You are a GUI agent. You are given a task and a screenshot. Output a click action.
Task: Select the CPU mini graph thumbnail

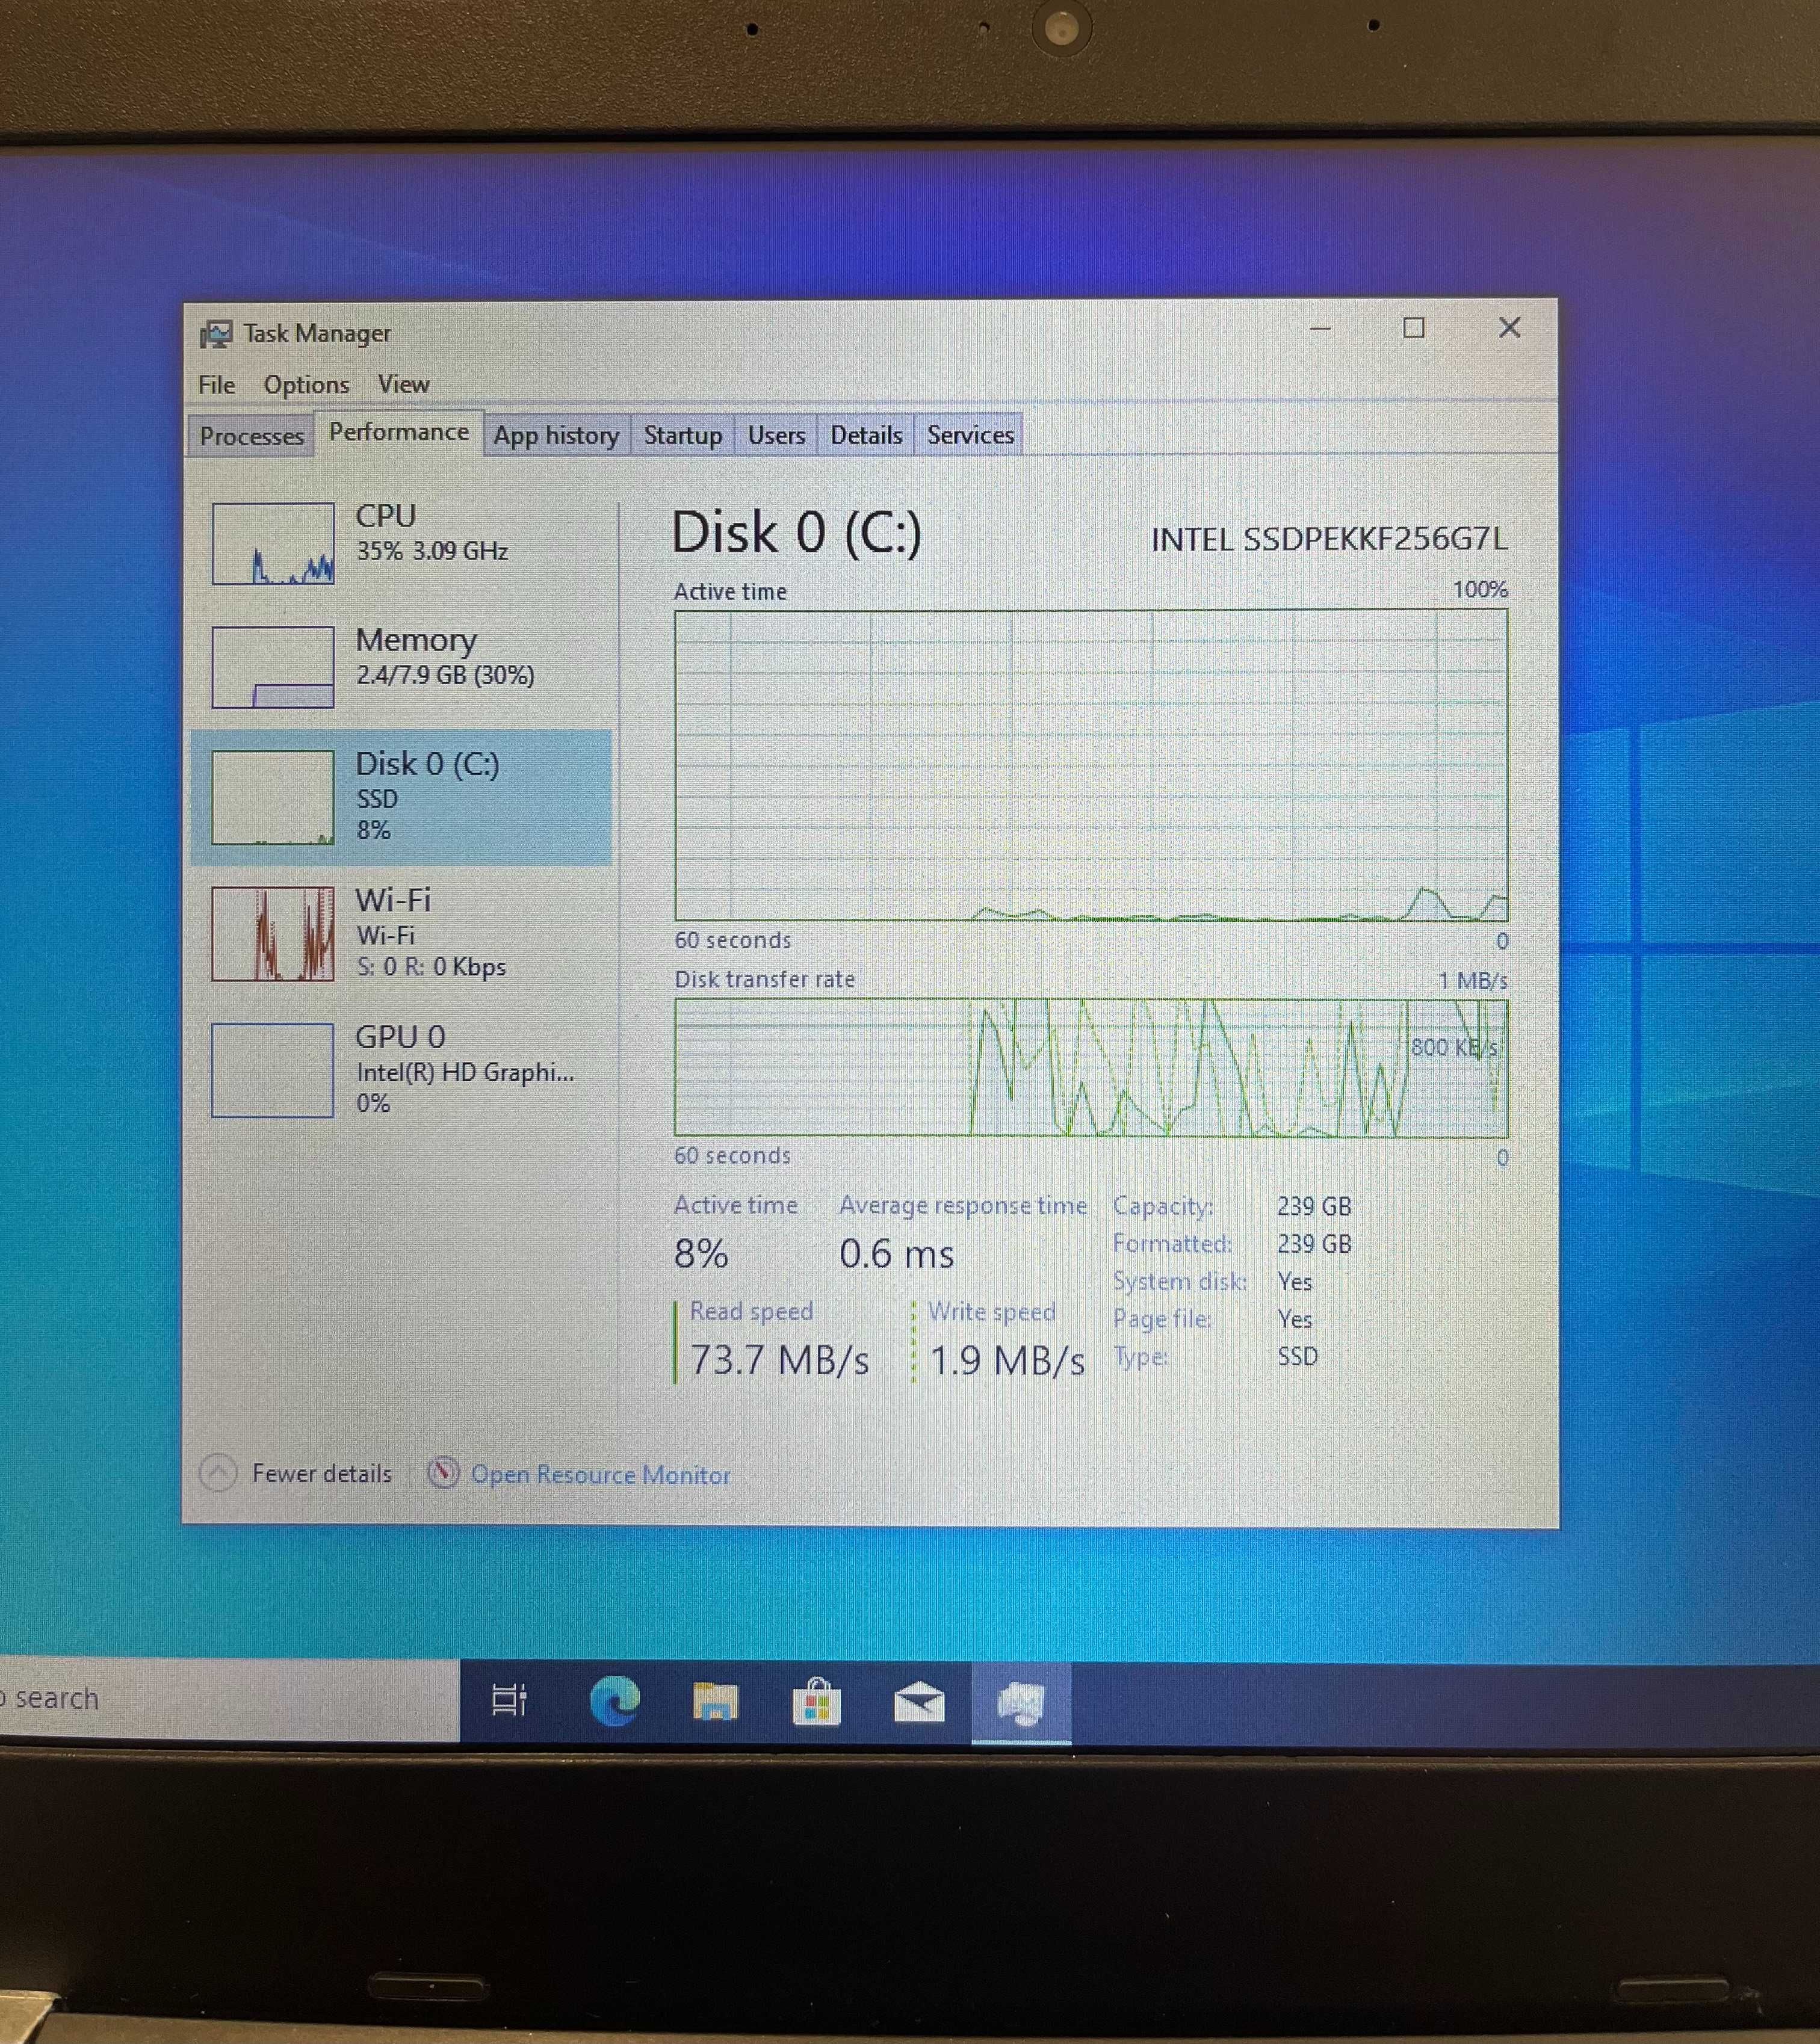[273, 543]
